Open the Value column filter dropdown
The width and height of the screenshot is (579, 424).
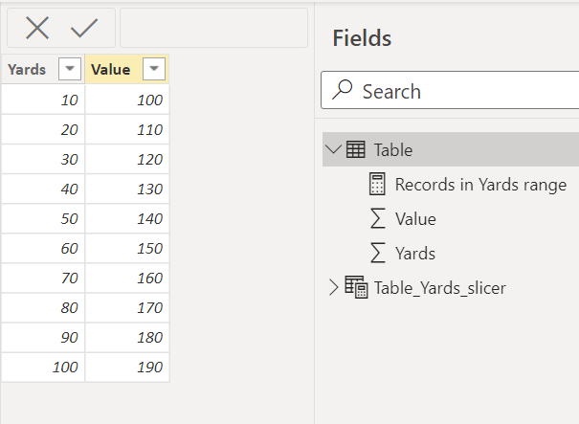154,69
